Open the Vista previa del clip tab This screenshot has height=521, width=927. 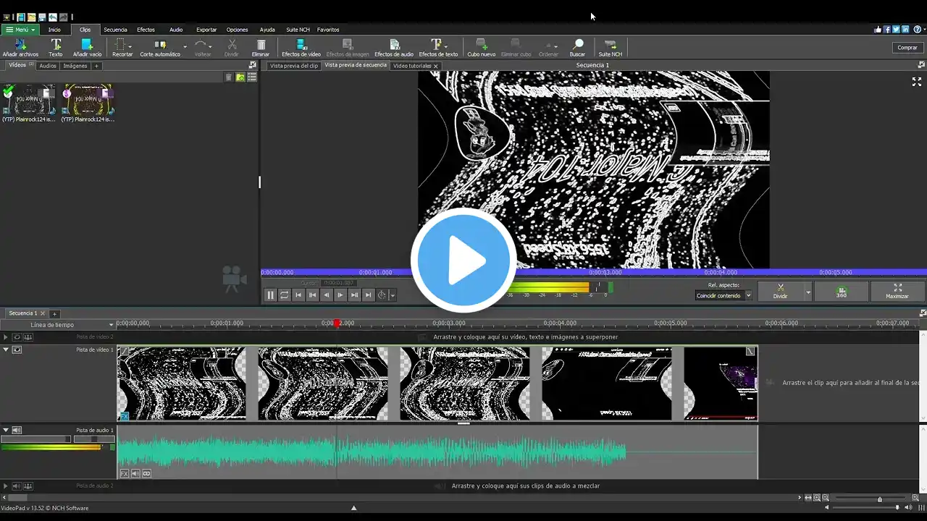tap(293, 66)
